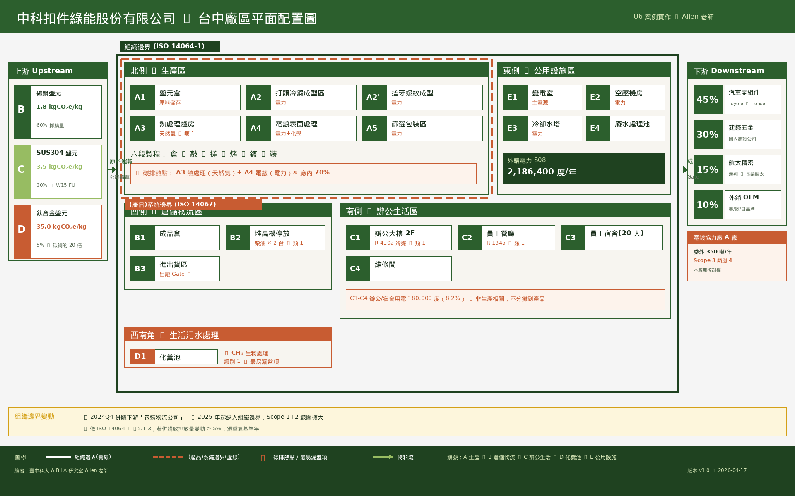Click the 西南角 生活污水處理 header
The height and width of the screenshot is (496, 795).
pos(228,335)
